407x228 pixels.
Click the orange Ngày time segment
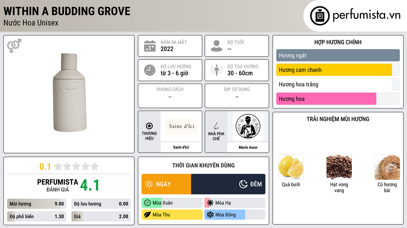167,184
